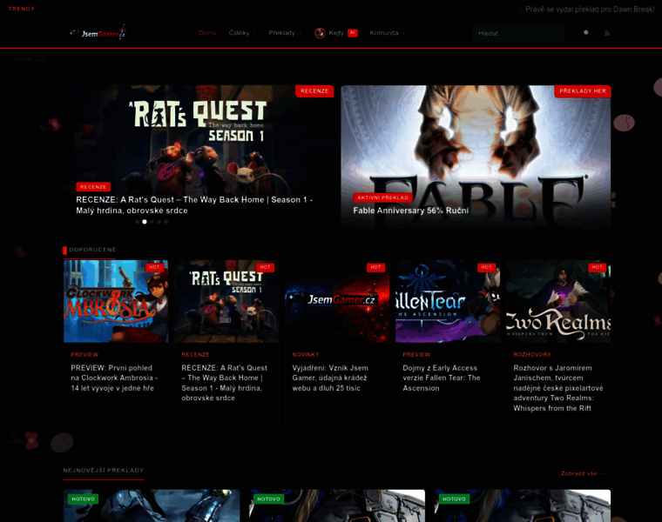Click HOT badge on Clockwork Ambrosia card

154,267
